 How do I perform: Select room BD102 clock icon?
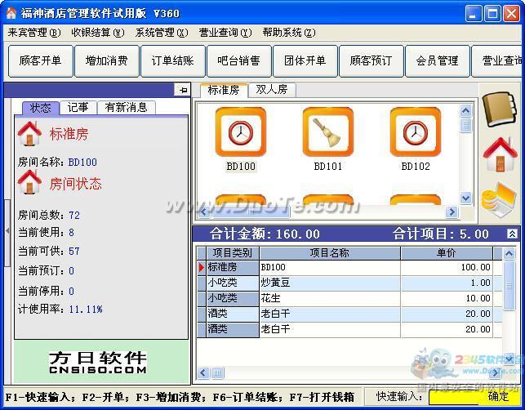pos(415,131)
